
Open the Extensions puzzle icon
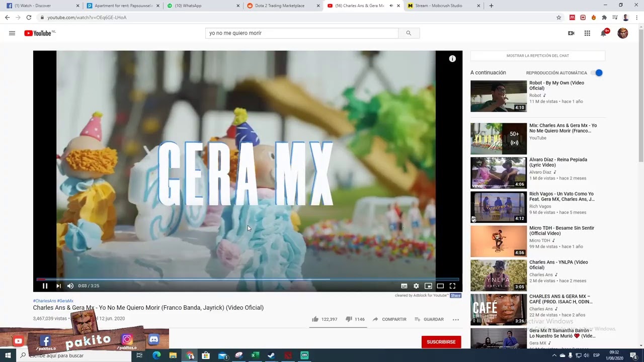[x=604, y=18]
